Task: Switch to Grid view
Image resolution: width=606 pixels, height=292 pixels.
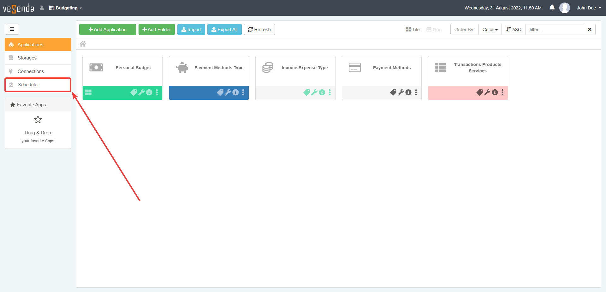Action: click(434, 30)
